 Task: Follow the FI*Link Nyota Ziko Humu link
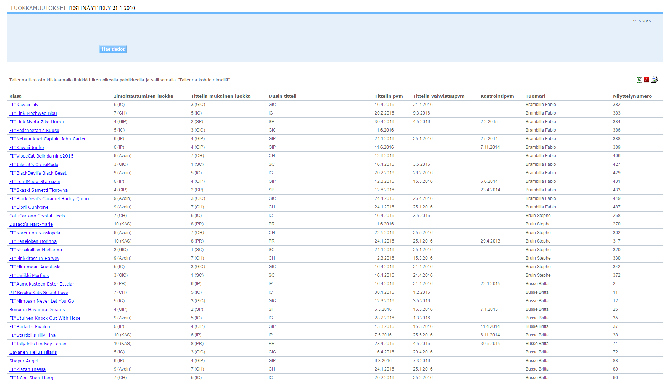pyautogui.click(x=37, y=122)
